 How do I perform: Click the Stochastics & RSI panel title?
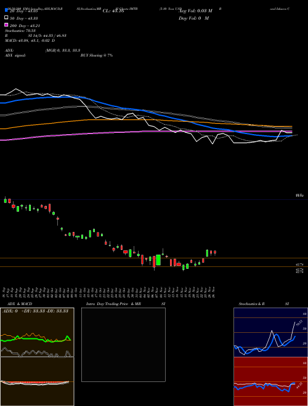[264, 304]
